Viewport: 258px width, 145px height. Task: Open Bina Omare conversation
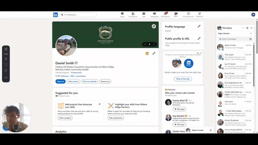[x=235, y=75]
